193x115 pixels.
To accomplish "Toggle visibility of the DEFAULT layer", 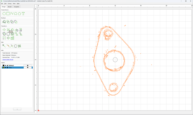I will (x=5, y=66).
